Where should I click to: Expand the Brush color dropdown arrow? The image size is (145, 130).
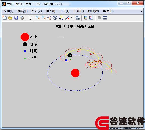71,18
